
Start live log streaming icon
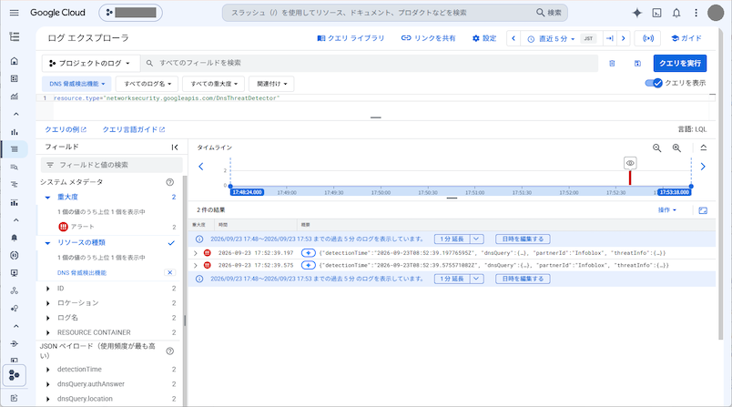point(648,38)
